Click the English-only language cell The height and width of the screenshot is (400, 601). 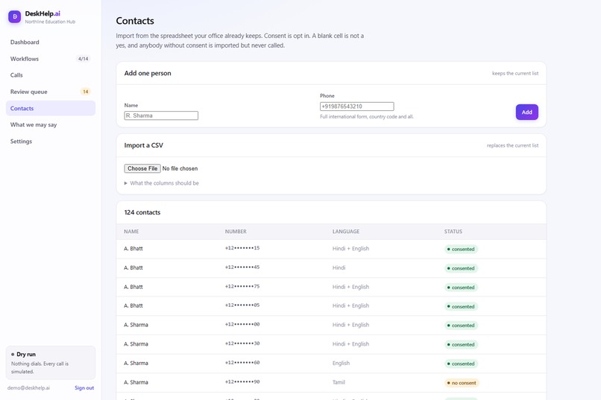point(341,363)
